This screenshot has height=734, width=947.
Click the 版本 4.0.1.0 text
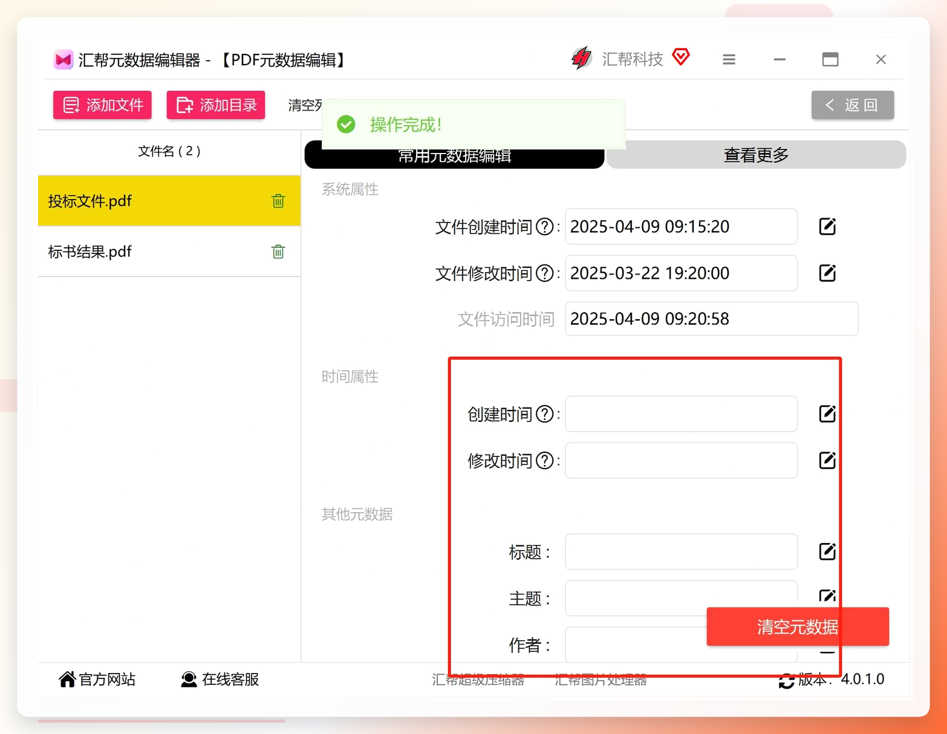[841, 680]
